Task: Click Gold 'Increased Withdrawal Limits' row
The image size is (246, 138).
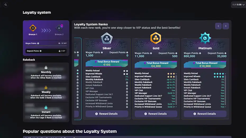Action: coord(155,104)
